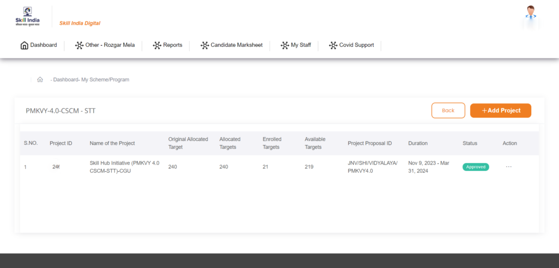
Task: Click the Enrolled Targets value 21
Action: click(x=265, y=167)
